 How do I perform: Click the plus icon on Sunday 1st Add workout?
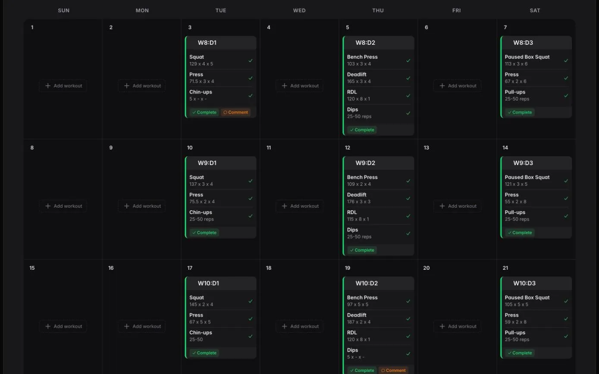[48, 86]
